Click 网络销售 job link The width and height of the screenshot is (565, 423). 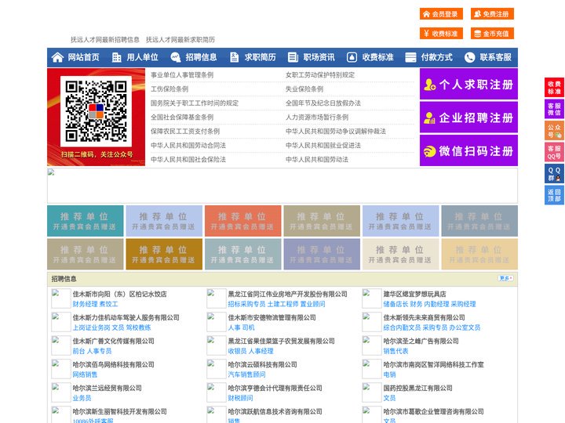[85, 374]
